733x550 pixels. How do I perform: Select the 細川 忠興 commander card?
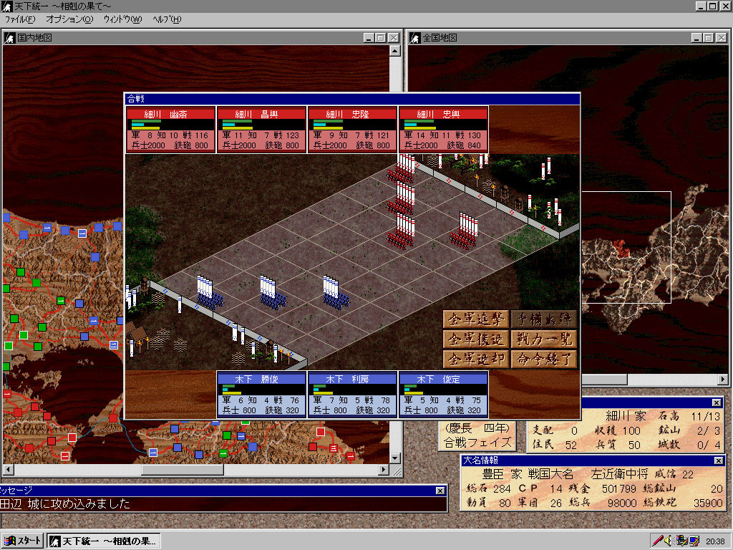pos(443,130)
